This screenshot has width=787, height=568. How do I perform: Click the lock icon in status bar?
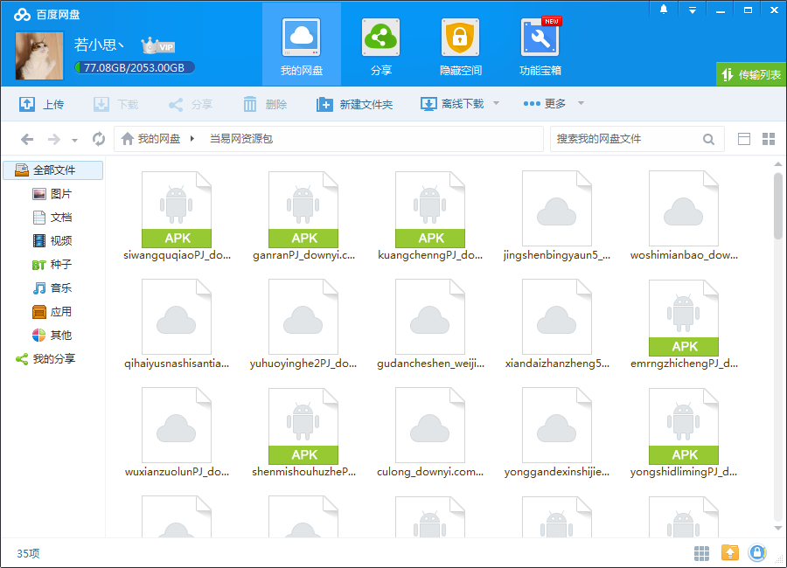(x=757, y=552)
